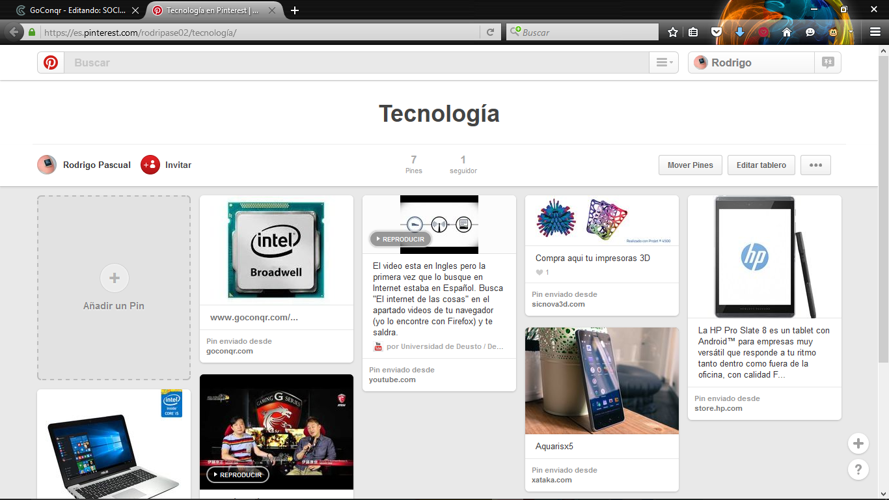Image resolution: width=889 pixels, height=500 pixels.
Task: Close the Tecnología en Pinterest tab
Action: (x=272, y=10)
